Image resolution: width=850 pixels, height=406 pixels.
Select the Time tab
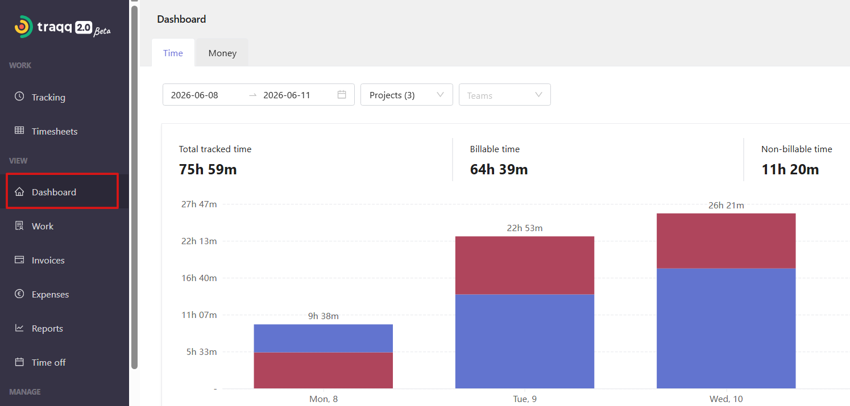click(173, 53)
